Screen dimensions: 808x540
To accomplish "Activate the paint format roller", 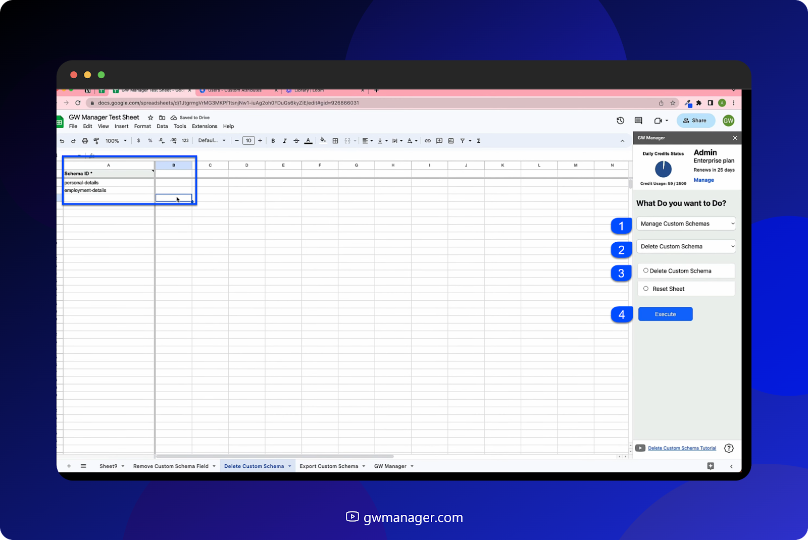I will coord(96,141).
